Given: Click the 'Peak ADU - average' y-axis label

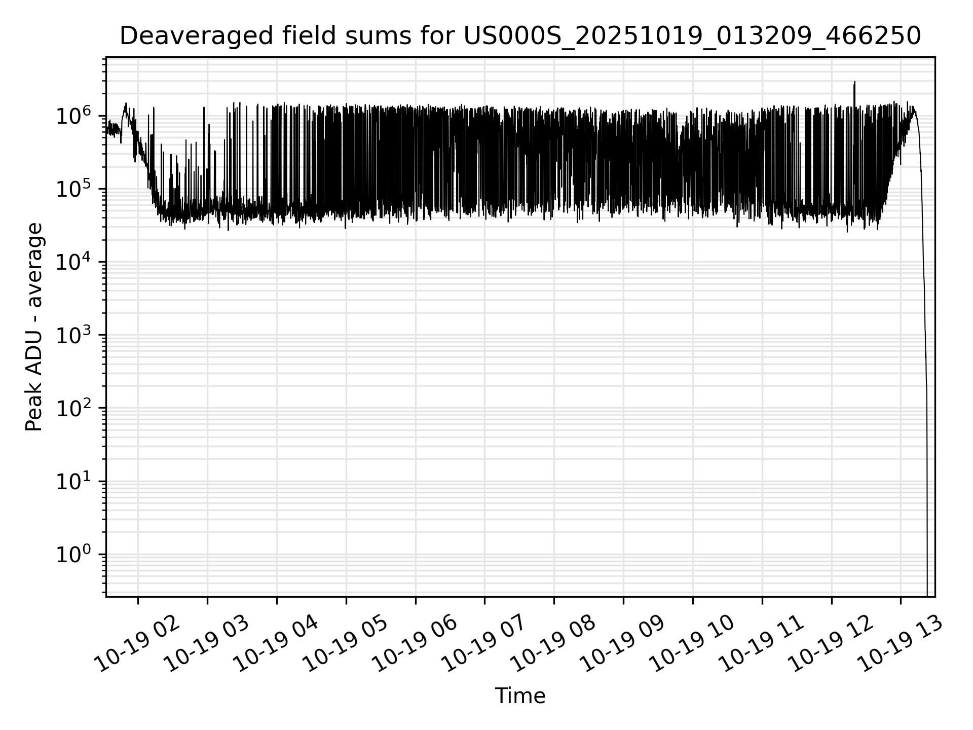Looking at the screenshot, I should [x=34, y=327].
